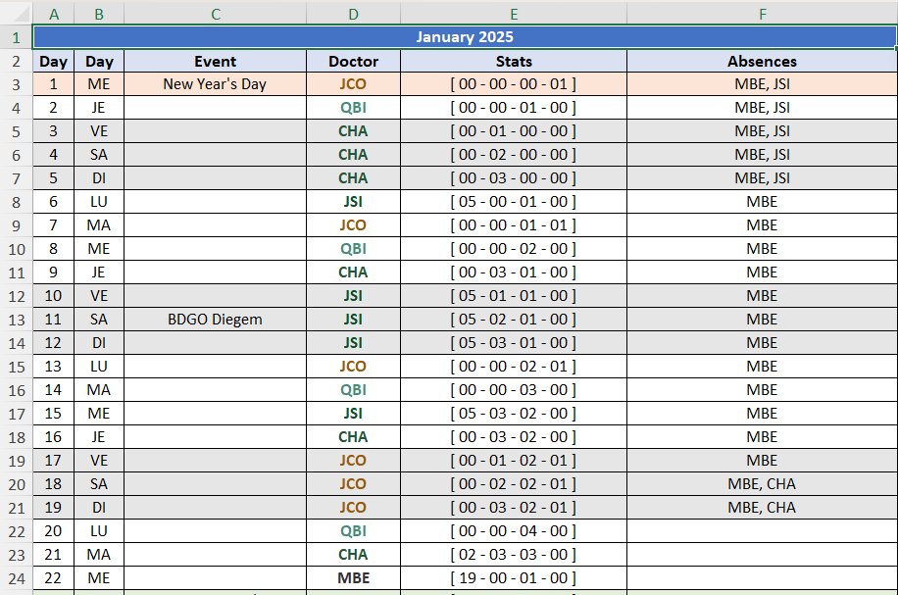Select the SA cell in row 6

pyautogui.click(x=99, y=155)
